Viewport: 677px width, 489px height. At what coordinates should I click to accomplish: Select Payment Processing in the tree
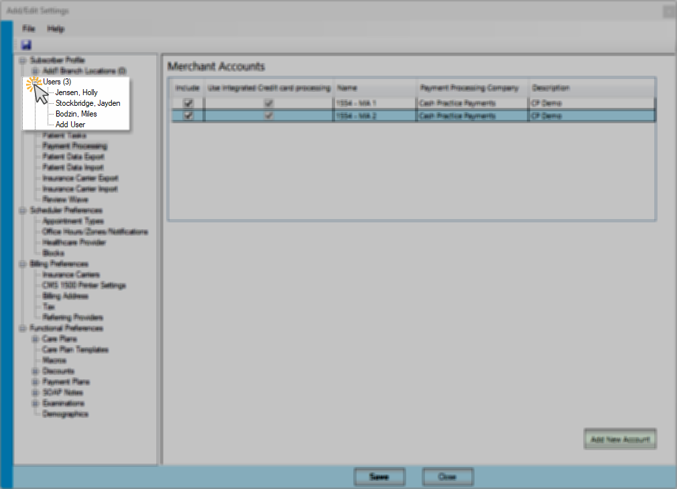pyautogui.click(x=74, y=146)
